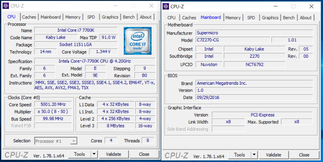The height and width of the screenshot is (162, 323).
Task: Click the x8 Max. Supported value
Action: pyautogui.click(x=297, y=122)
